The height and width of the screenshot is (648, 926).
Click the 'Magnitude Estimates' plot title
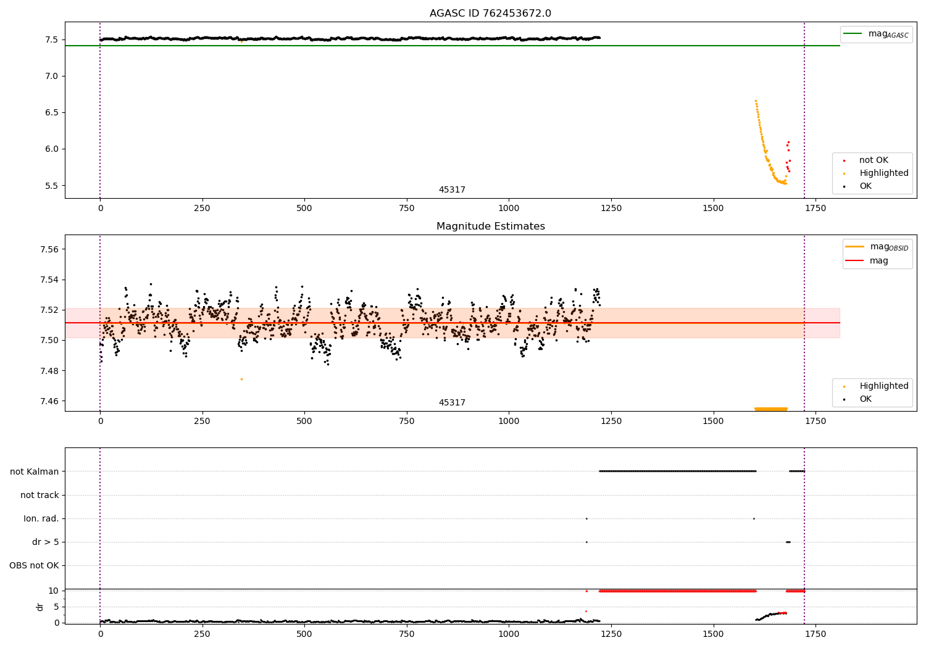click(x=490, y=226)
